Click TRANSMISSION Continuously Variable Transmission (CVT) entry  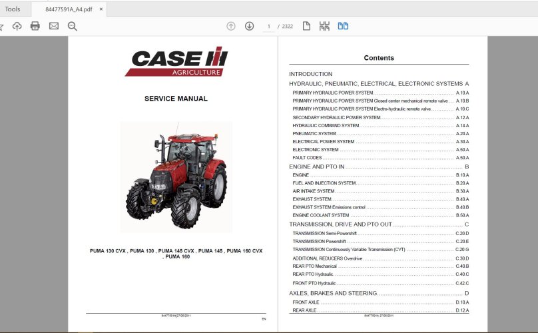380,250
